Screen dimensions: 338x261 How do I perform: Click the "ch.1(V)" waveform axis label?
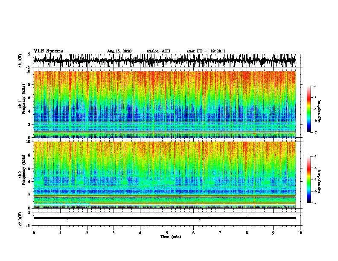20,61
